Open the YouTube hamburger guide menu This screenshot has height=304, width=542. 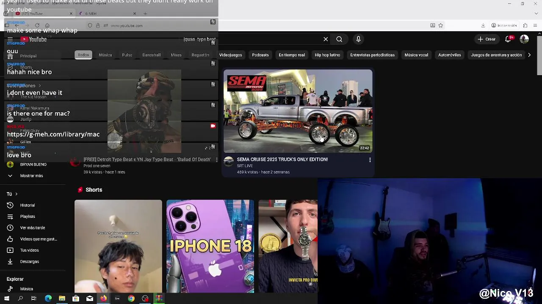pos(10,39)
